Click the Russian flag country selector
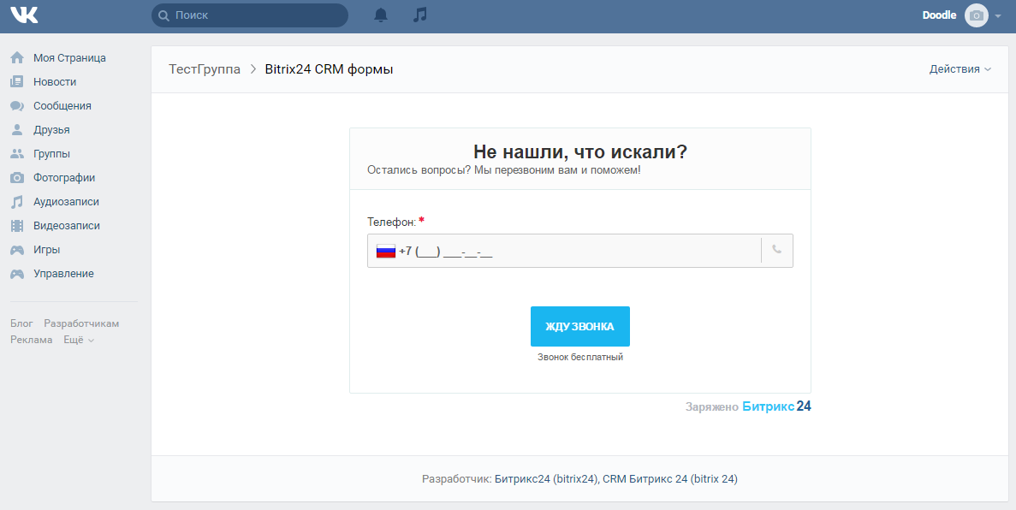 (385, 251)
